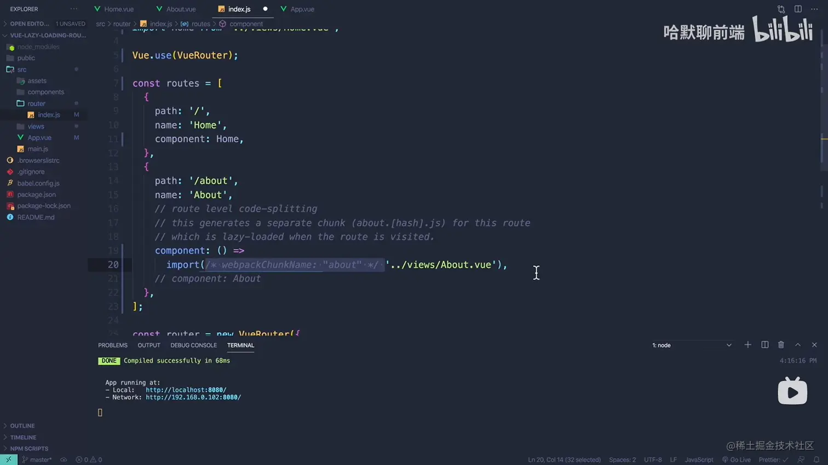The image size is (828, 465).
Task: Synchronize changes cloud icon in status bar
Action: point(64,460)
